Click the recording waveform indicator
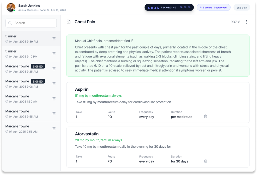This screenshot has height=175, width=257. [153, 8]
